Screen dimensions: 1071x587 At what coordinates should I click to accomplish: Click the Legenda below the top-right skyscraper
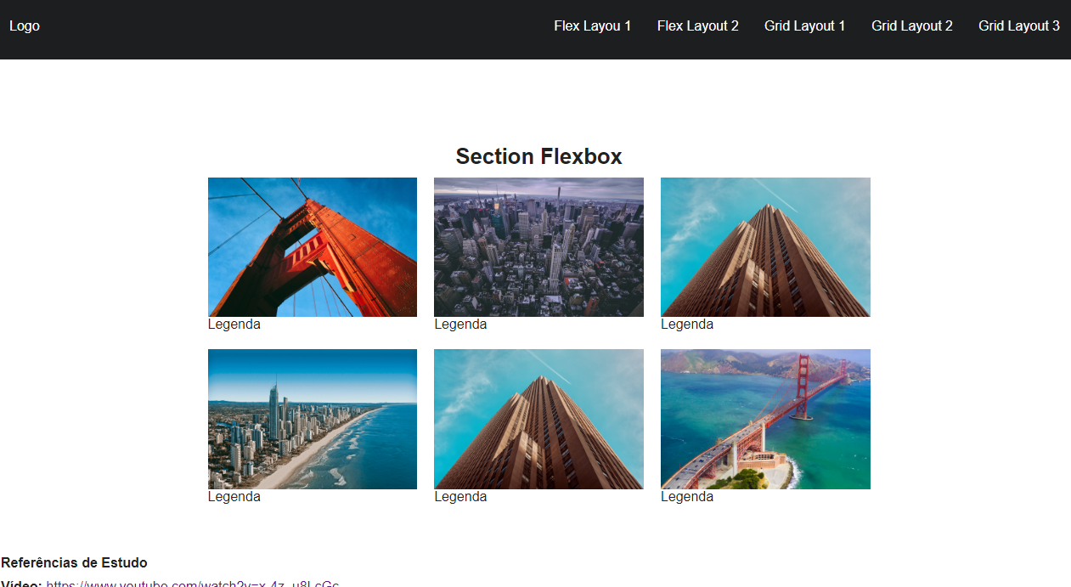(x=687, y=324)
